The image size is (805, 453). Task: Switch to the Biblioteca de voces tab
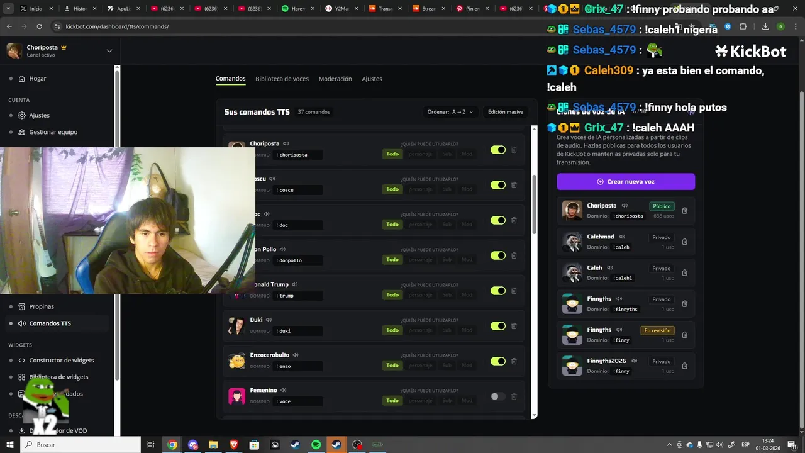[282, 79]
